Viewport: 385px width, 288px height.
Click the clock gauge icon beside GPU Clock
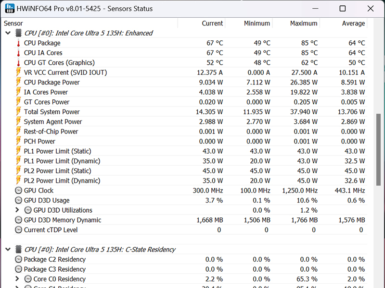pyautogui.click(x=18, y=191)
